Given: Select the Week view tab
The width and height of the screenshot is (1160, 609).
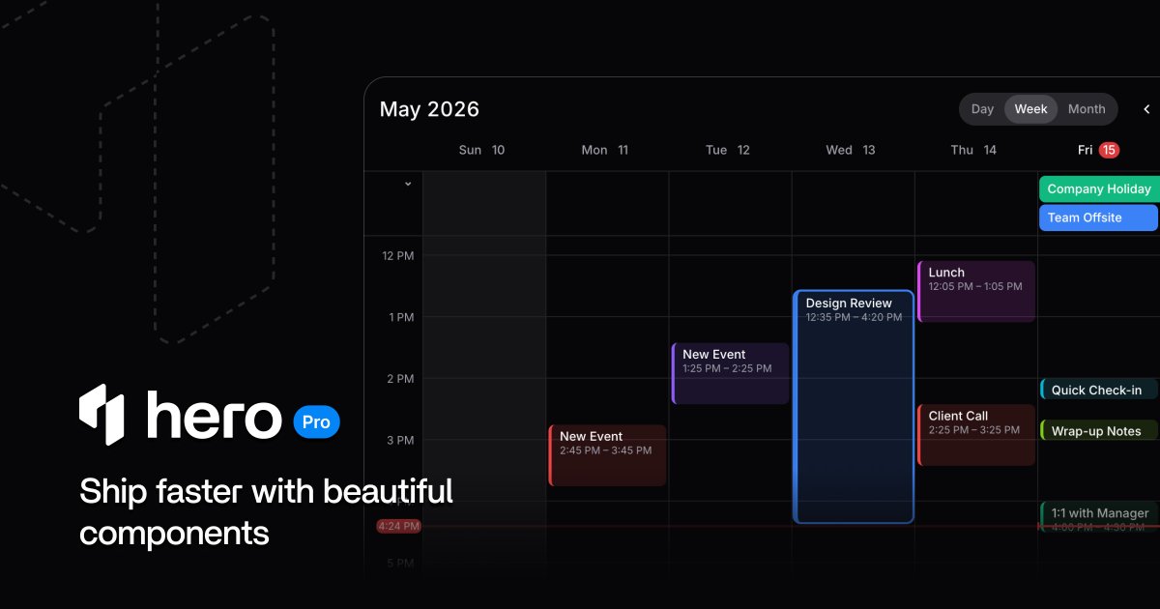Looking at the screenshot, I should pyautogui.click(x=1030, y=109).
